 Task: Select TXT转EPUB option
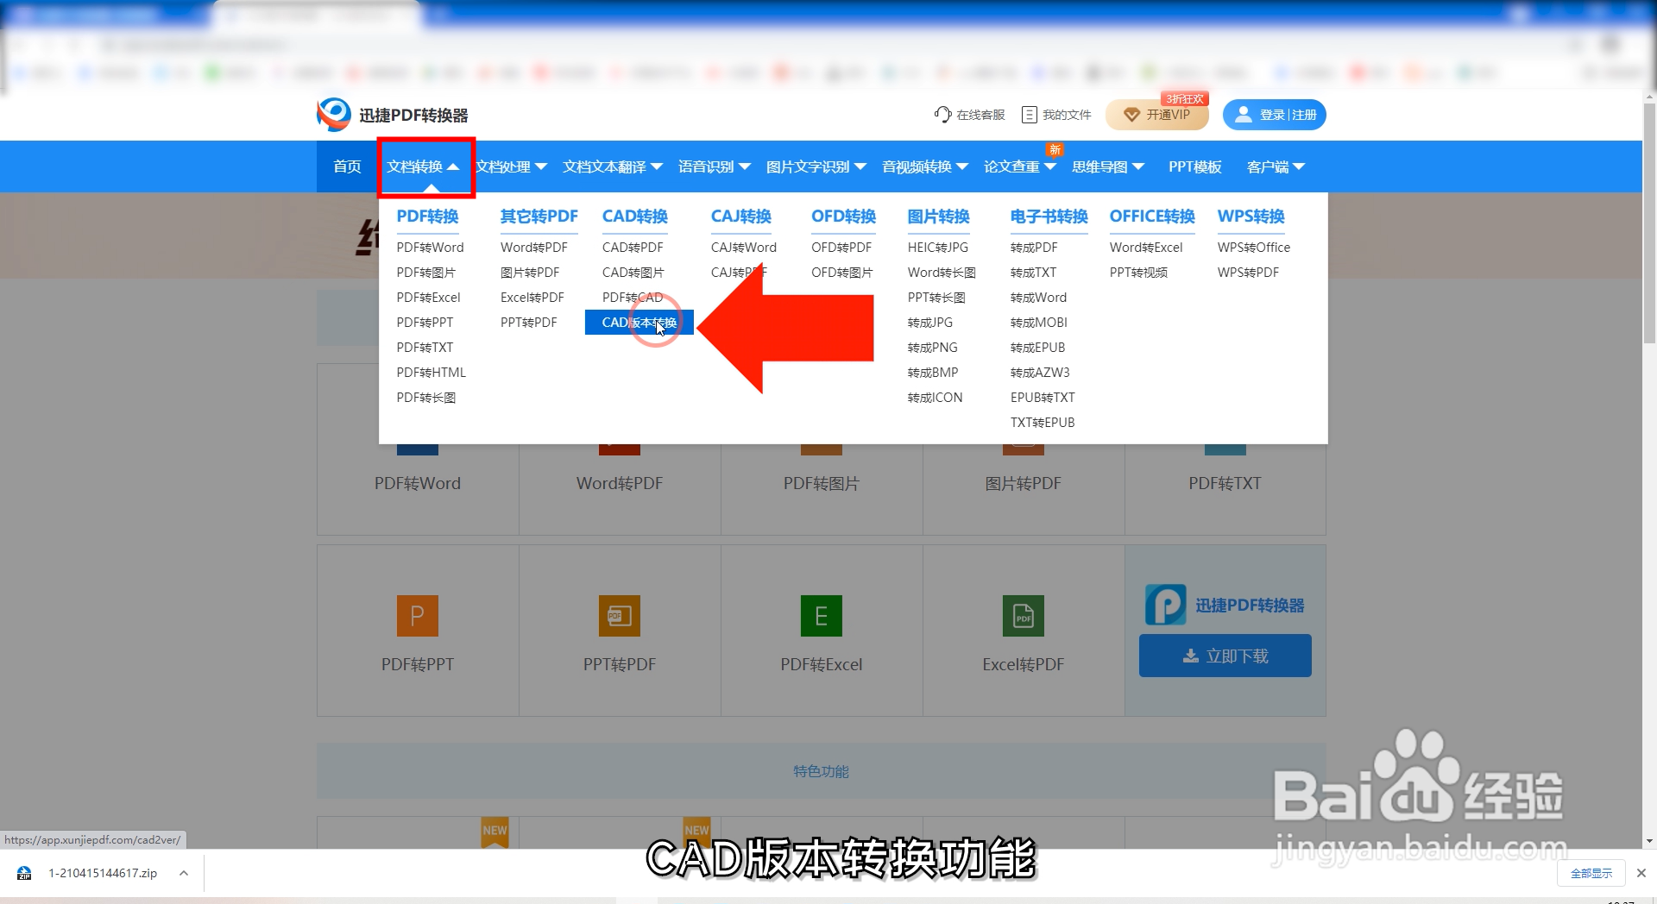coord(1043,423)
